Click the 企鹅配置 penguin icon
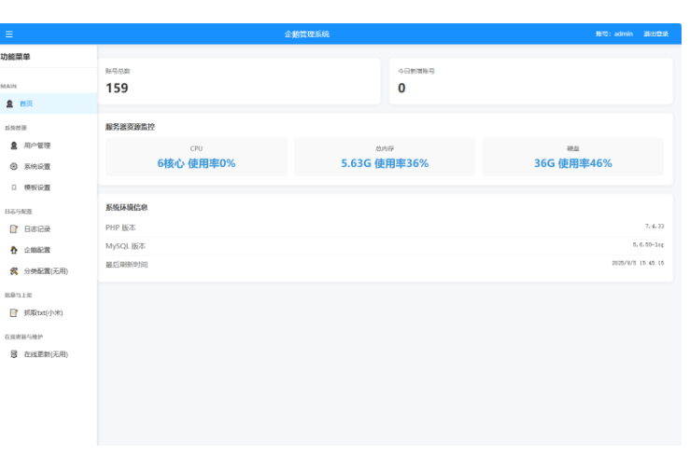This screenshot has height=469, width=689. point(14,250)
